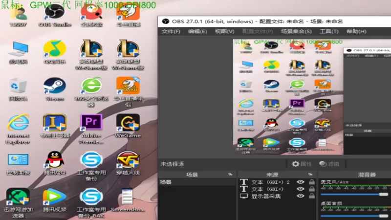Image resolution: width=391 pixels, height=220 pixels.
Task: Open the 工作室专用备份_BAK desktop shortcut
Action: coord(91,203)
